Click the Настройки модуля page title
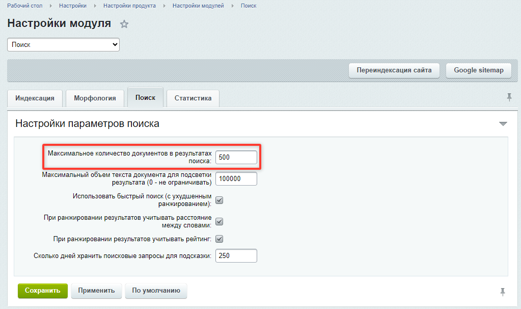The image size is (521, 309). (x=59, y=23)
